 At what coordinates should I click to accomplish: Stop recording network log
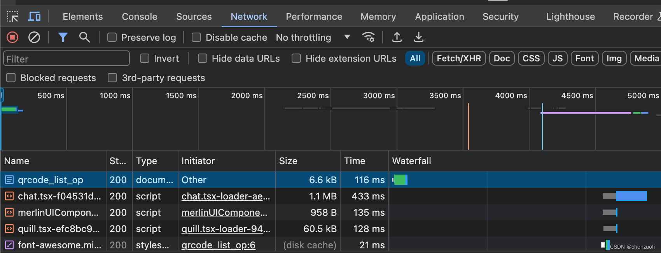pos(12,38)
